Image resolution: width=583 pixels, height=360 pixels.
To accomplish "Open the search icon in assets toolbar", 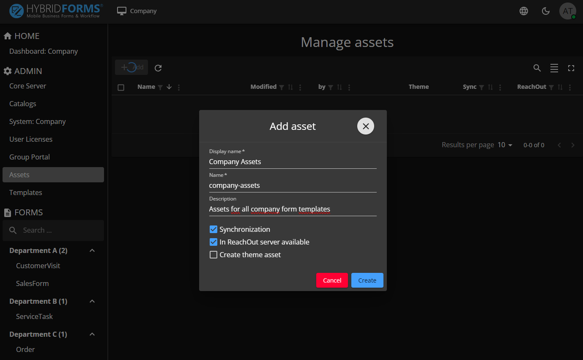I will 537,68.
